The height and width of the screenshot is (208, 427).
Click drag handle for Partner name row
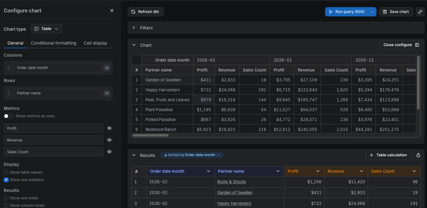(9, 93)
